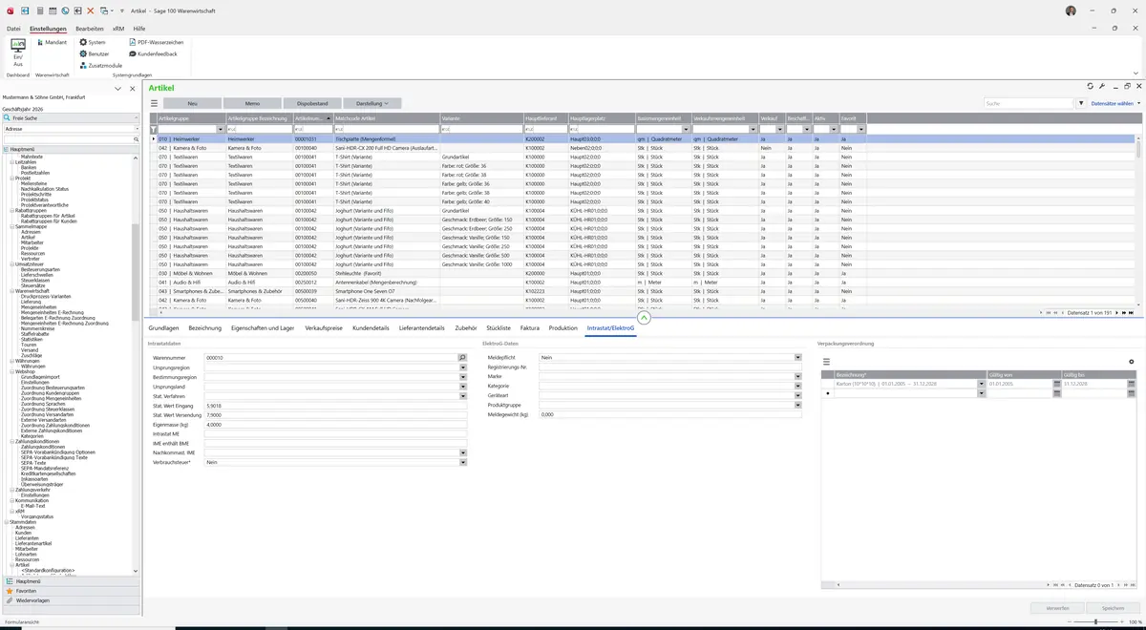Open the Geräteart dropdown
Screen dimensions: 1146x630
(x=797, y=395)
